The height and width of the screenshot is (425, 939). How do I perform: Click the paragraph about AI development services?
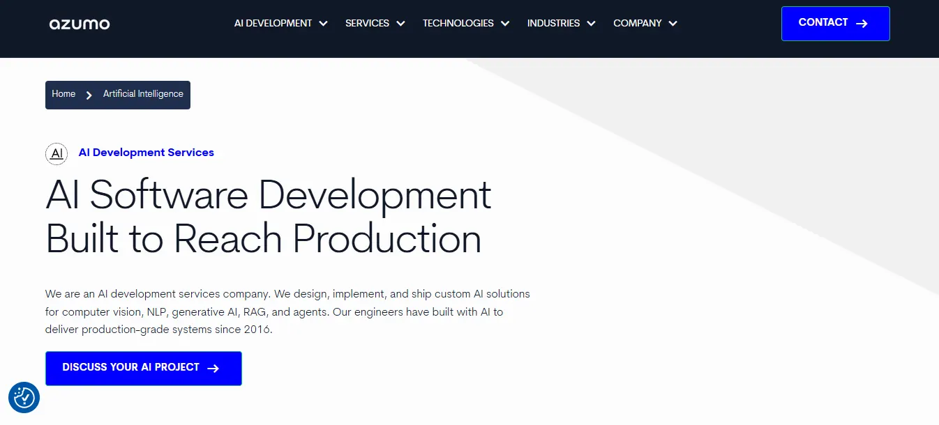pos(287,311)
